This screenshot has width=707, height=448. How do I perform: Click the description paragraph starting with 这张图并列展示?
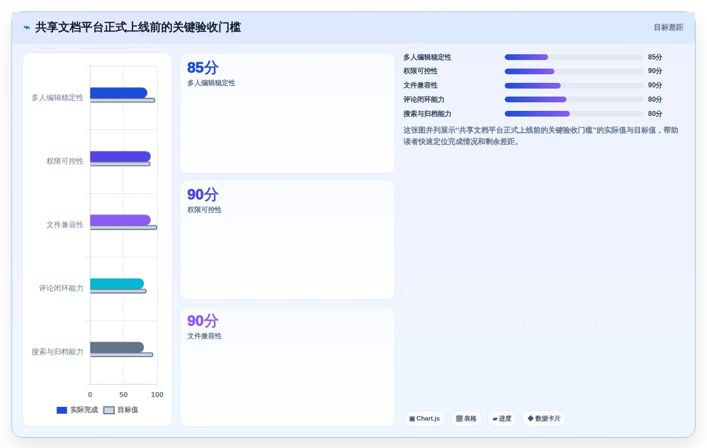541,136
